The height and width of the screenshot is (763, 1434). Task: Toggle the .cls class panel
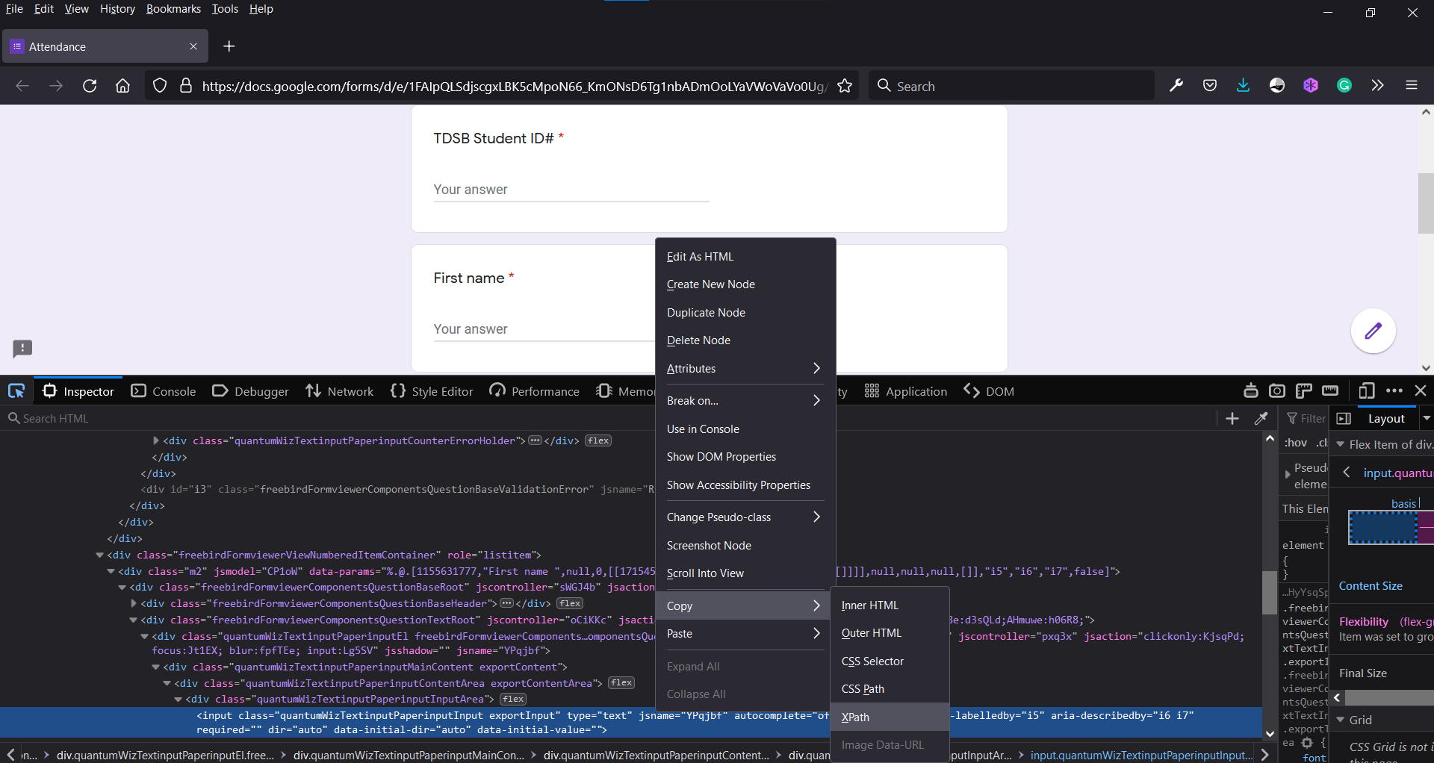1320,442
